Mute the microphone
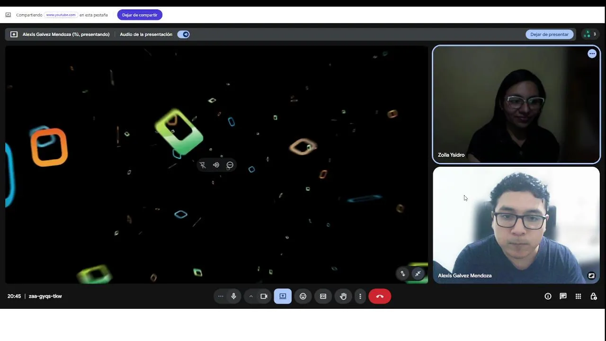The height and width of the screenshot is (341, 606). 233,296
